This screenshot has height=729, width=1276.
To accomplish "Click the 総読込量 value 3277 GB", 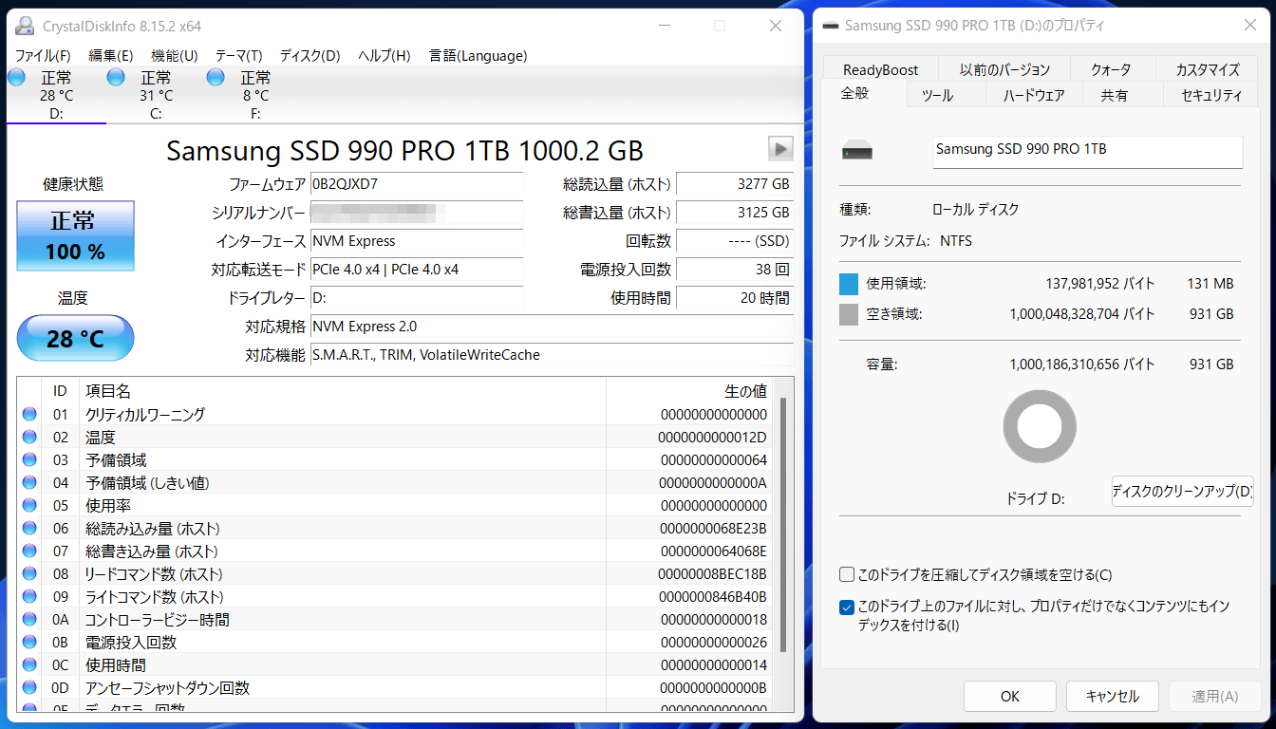I will pyautogui.click(x=735, y=184).
